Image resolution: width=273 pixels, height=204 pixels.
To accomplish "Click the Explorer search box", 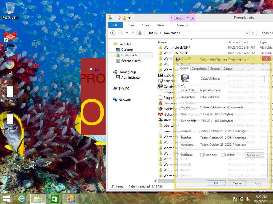I will 267,33.
